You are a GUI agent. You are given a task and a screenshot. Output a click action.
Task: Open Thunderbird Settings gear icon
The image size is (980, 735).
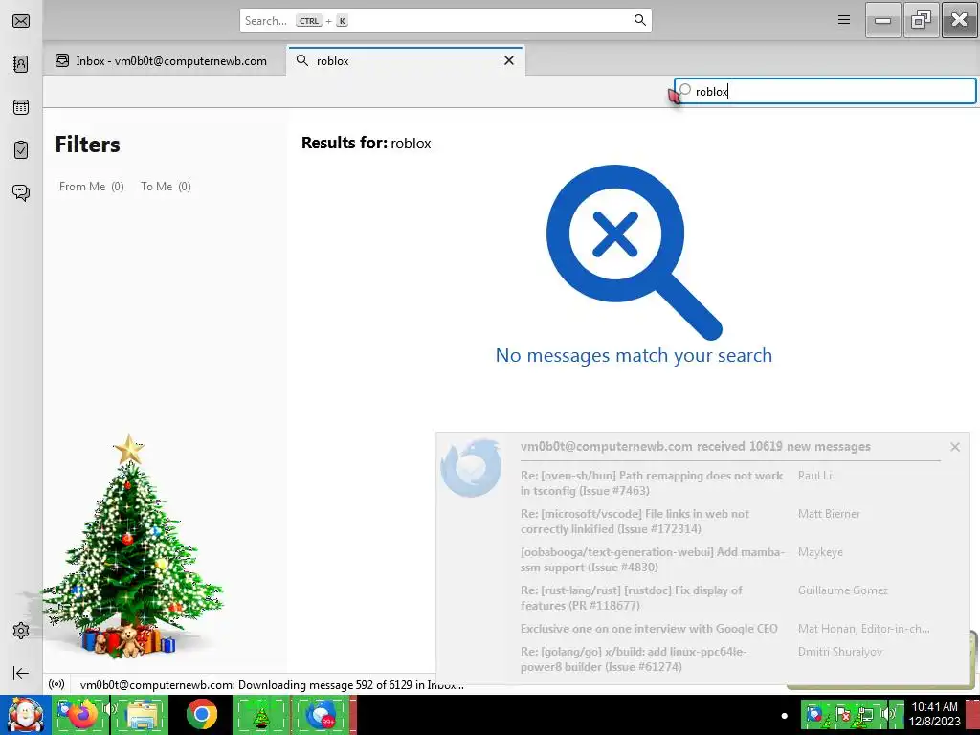pos(21,631)
